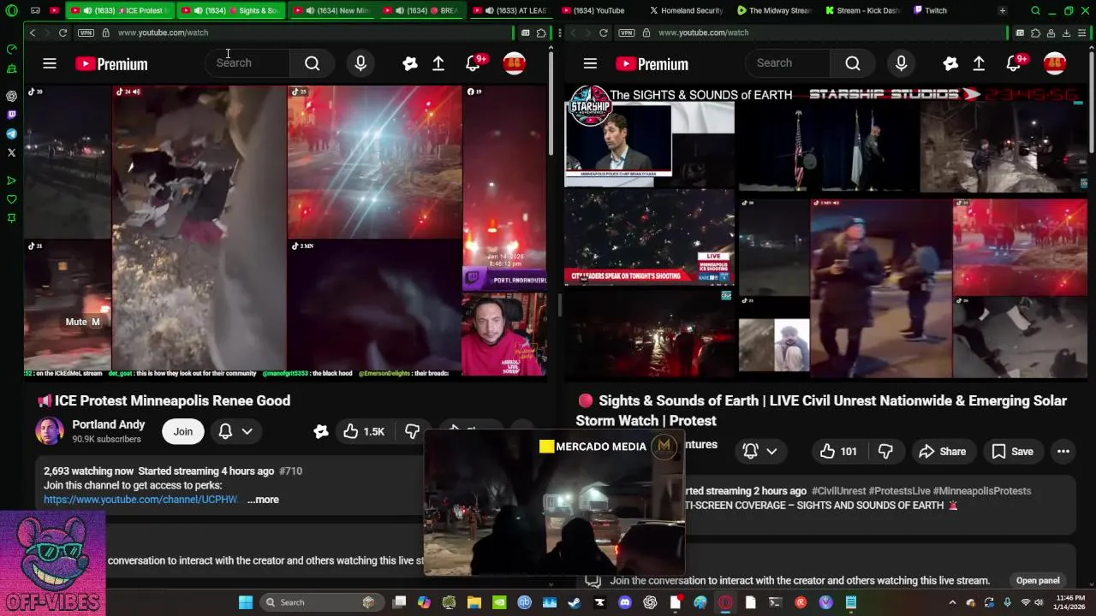The image size is (1096, 616).
Task: Open File Explorer from the taskbar
Action: coord(474,602)
